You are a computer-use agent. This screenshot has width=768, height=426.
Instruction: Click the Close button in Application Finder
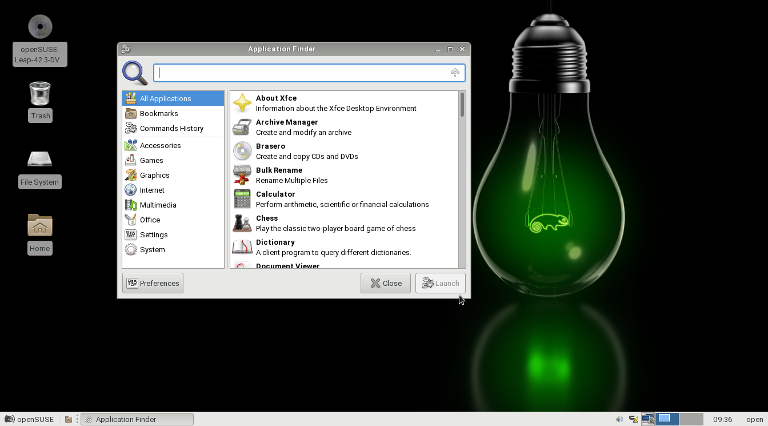[385, 283]
